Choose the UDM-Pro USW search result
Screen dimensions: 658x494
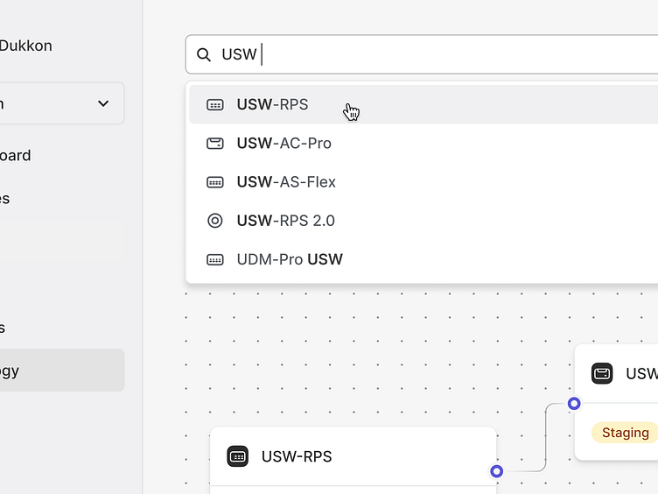[x=290, y=259]
